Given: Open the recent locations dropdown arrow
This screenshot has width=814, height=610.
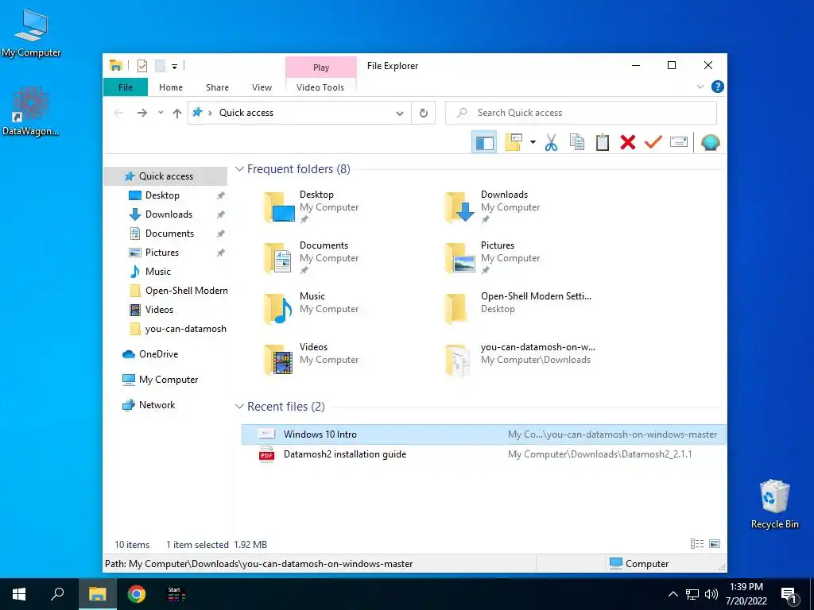Looking at the screenshot, I should [x=161, y=113].
